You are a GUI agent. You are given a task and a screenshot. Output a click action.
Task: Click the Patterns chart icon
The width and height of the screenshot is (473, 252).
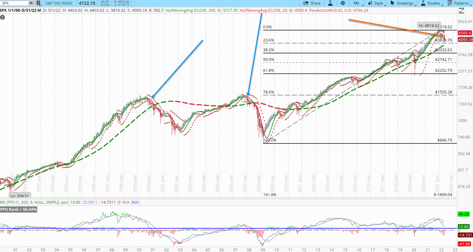click(450, 3)
